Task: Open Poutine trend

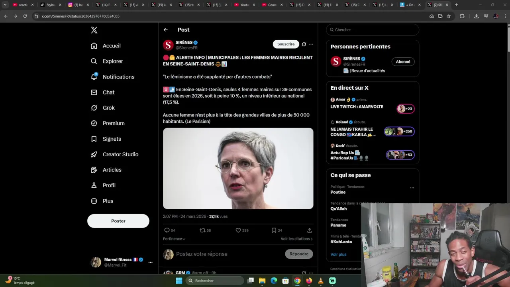Action: pyautogui.click(x=338, y=192)
